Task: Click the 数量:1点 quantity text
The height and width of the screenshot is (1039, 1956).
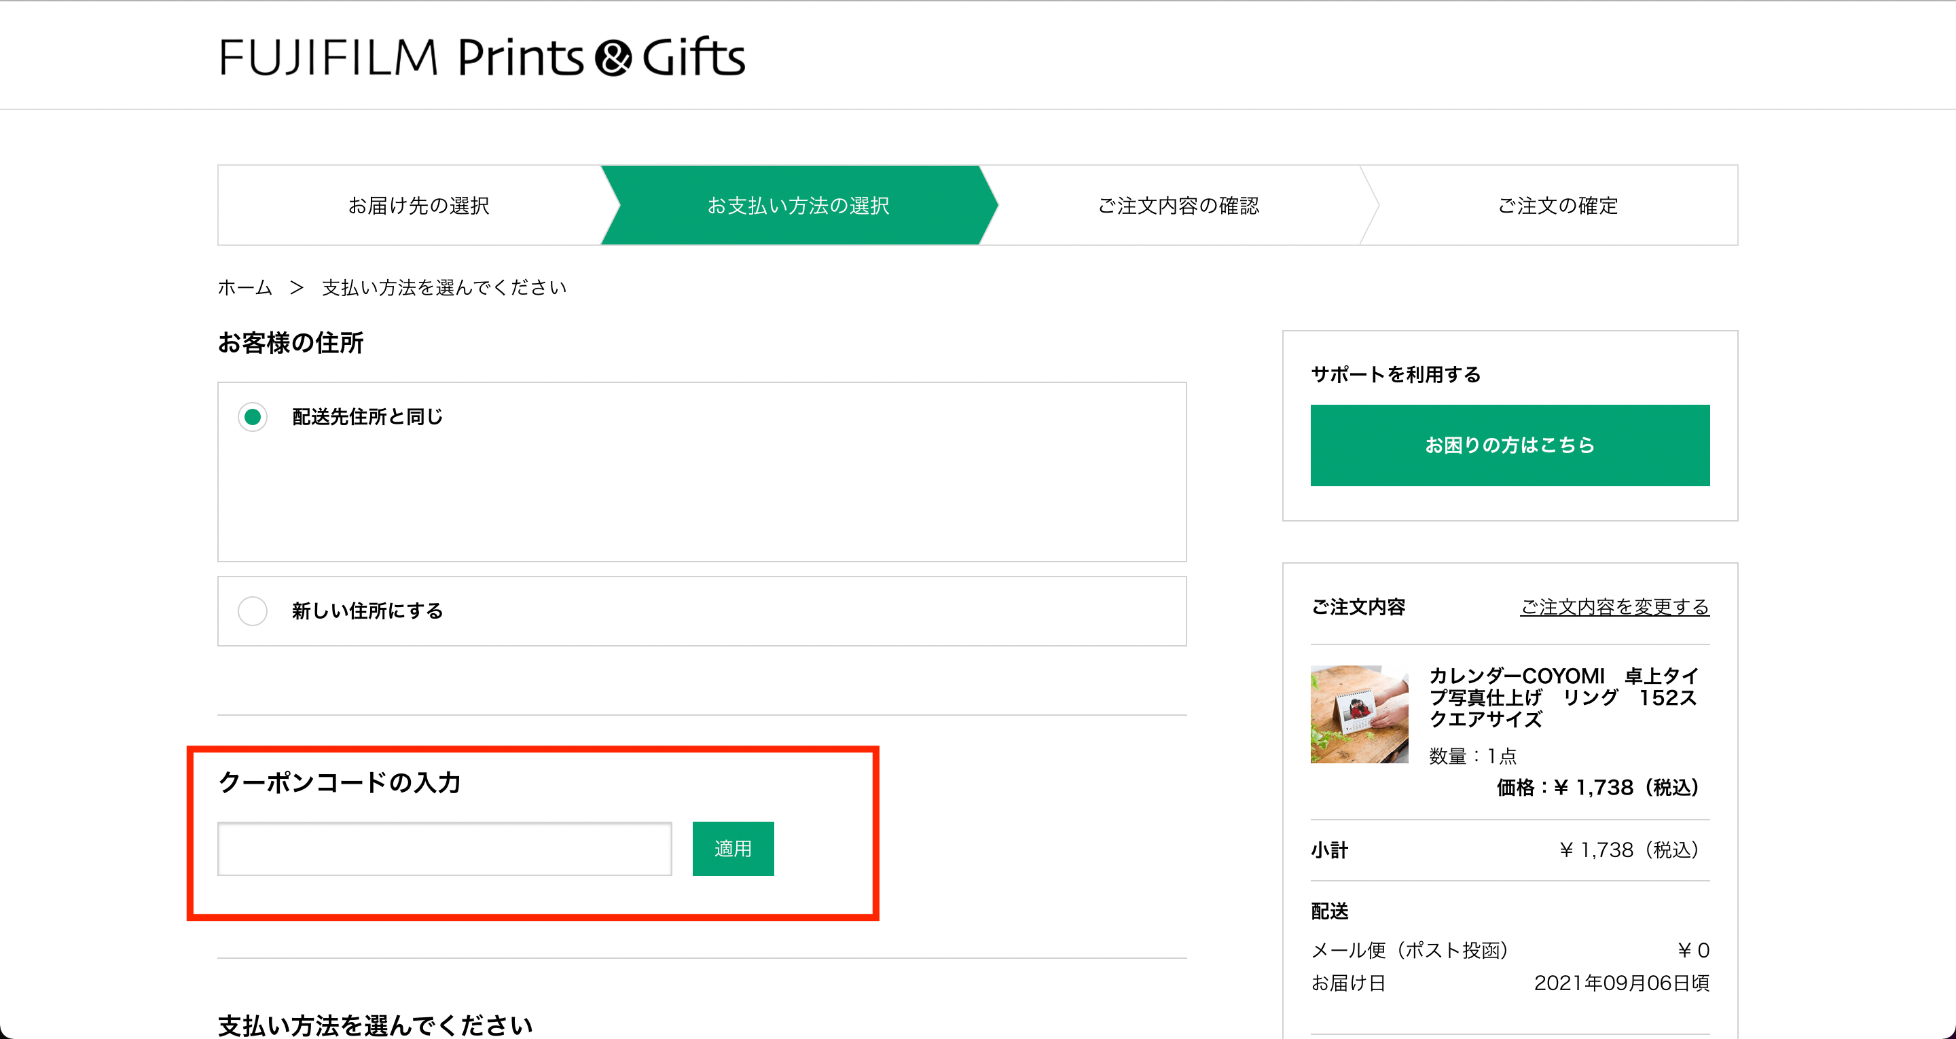Action: [x=1472, y=756]
